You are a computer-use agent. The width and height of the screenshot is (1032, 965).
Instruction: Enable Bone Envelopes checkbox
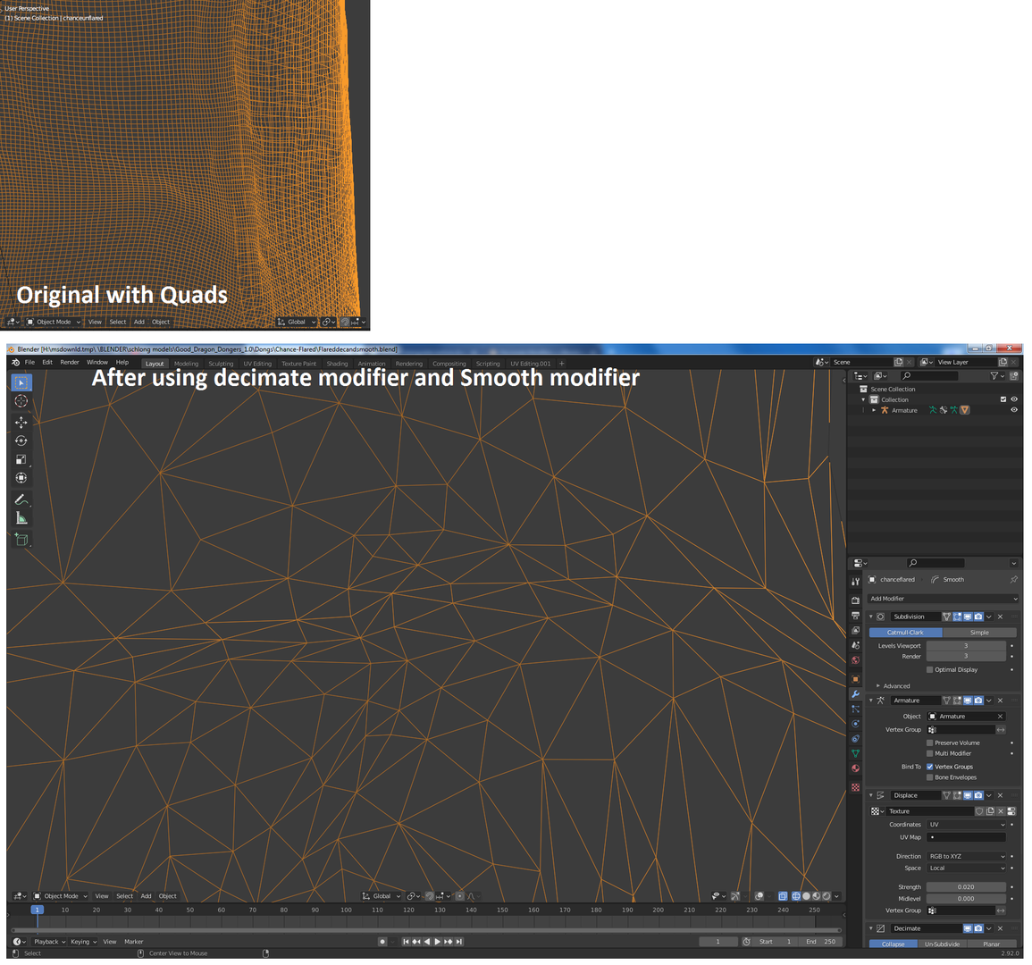929,777
